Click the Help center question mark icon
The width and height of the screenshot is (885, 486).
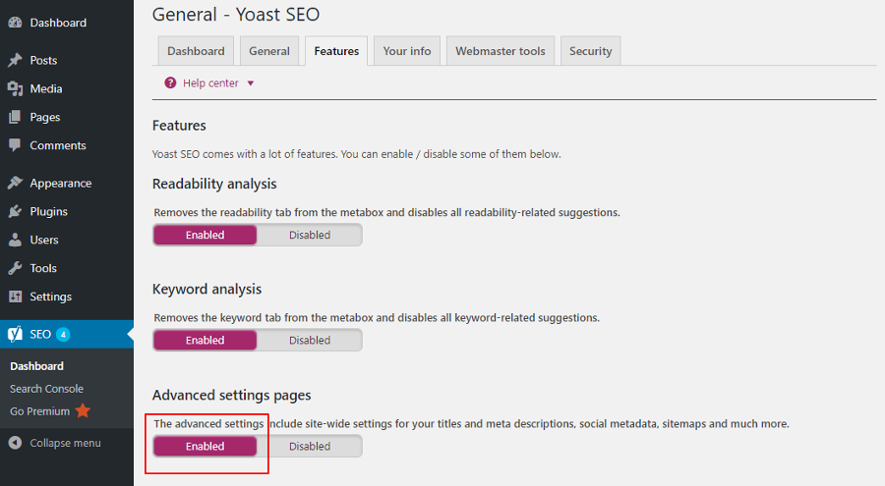(170, 82)
